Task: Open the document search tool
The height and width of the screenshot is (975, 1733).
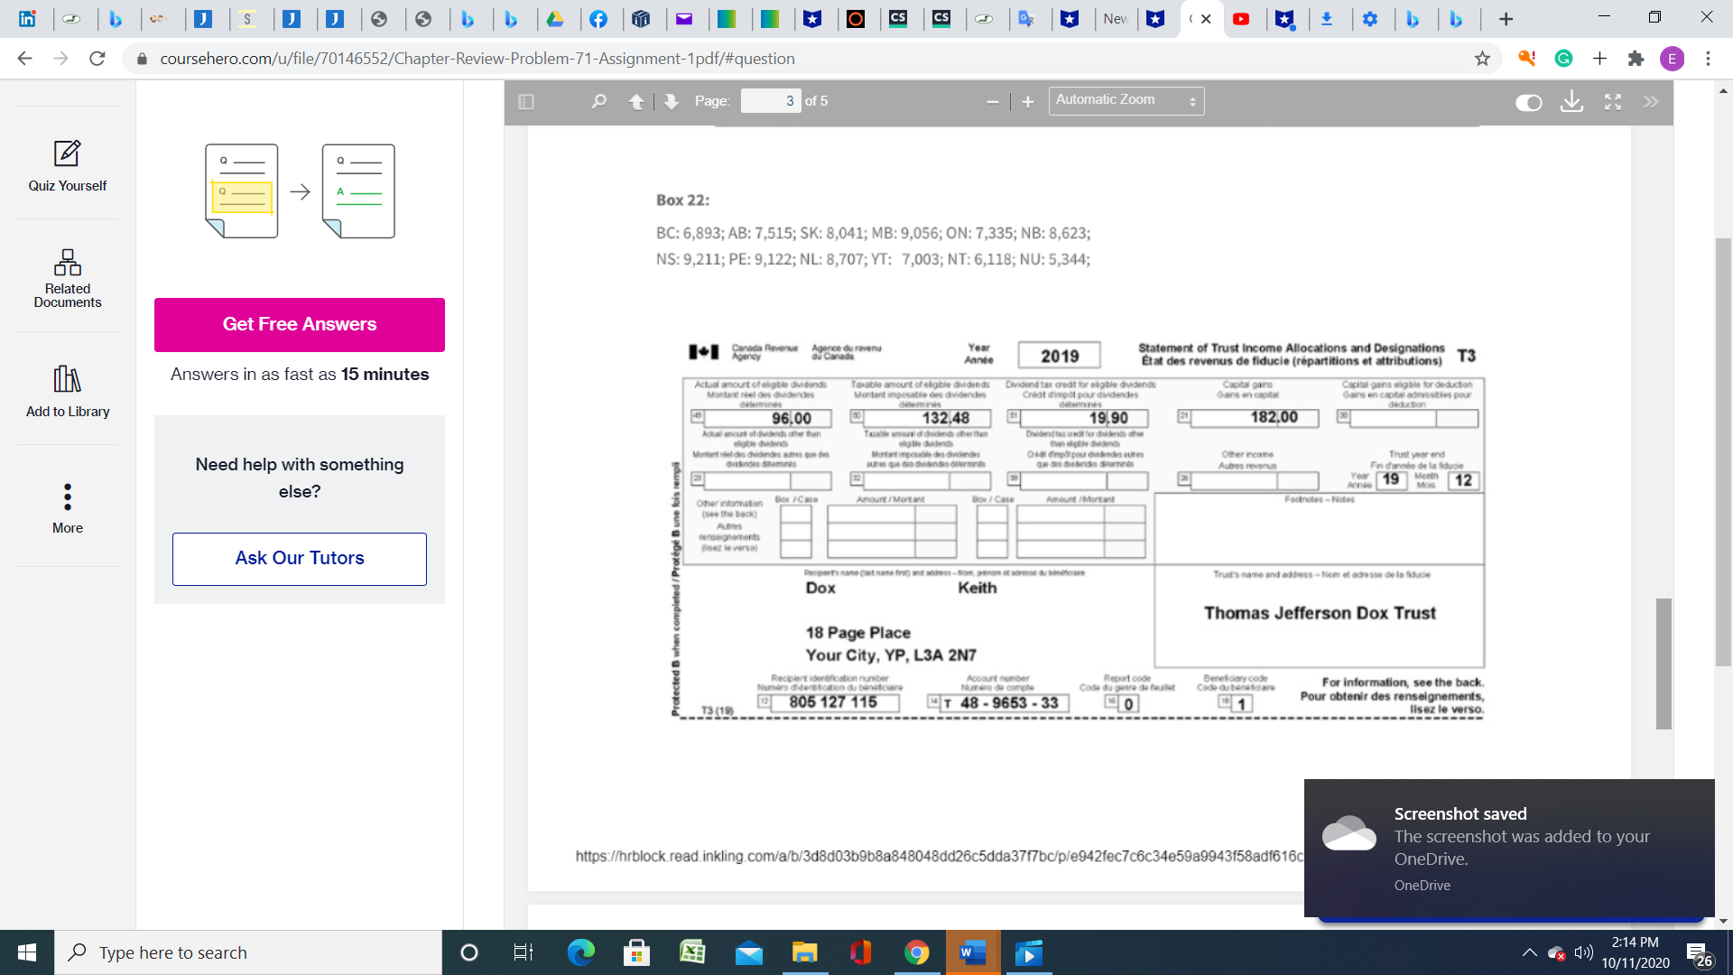Action: 598,101
